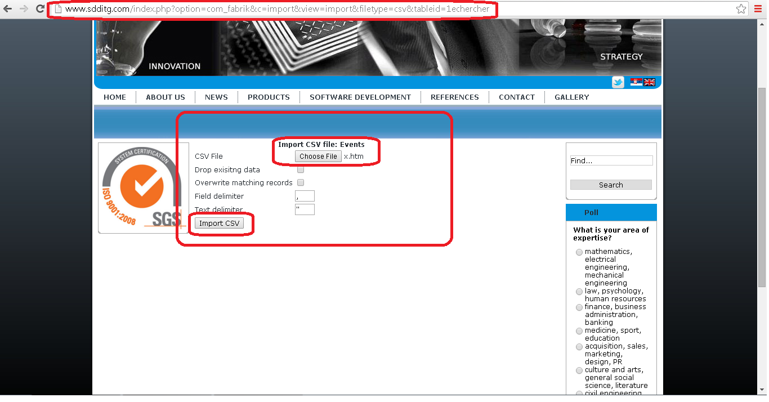Go back using the browser back arrow
Viewport: 769px width, 402px height.
coord(8,8)
